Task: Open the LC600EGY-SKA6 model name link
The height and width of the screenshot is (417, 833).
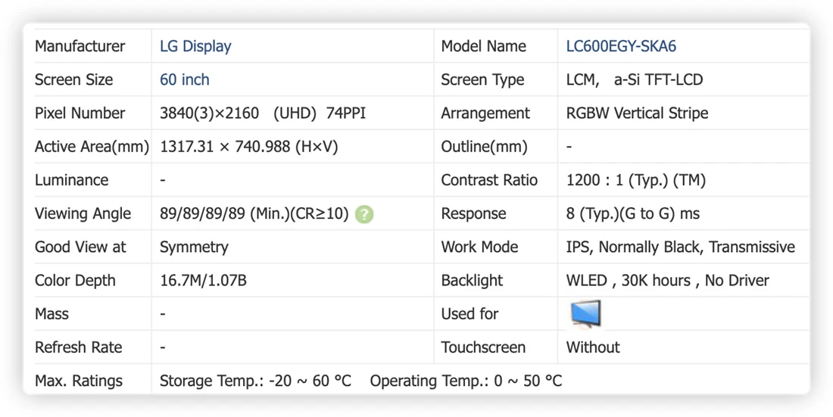Action: tap(621, 46)
